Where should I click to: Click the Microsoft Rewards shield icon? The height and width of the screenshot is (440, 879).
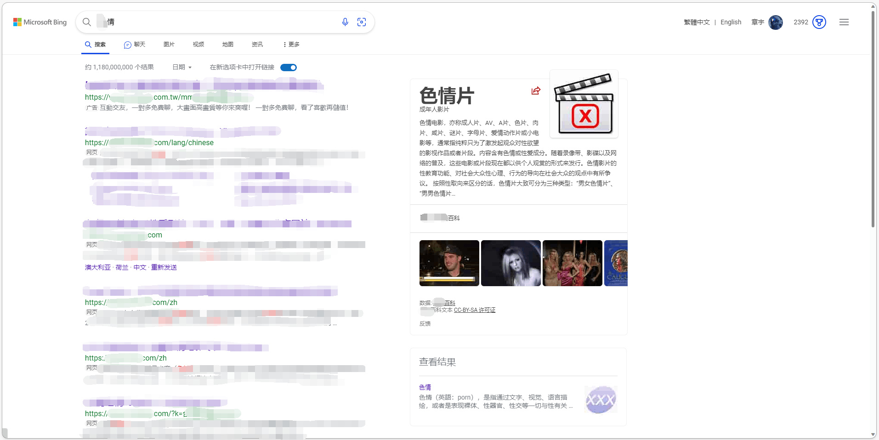(820, 22)
